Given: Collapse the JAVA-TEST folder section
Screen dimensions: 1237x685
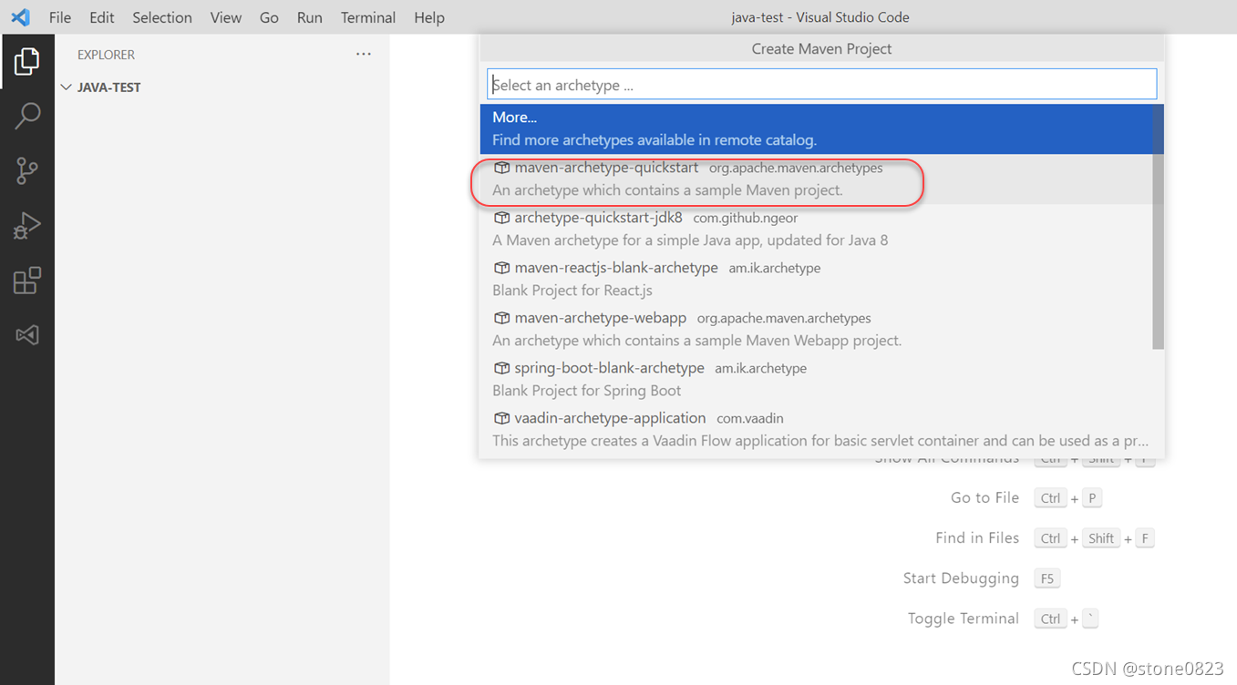Looking at the screenshot, I should pos(66,87).
